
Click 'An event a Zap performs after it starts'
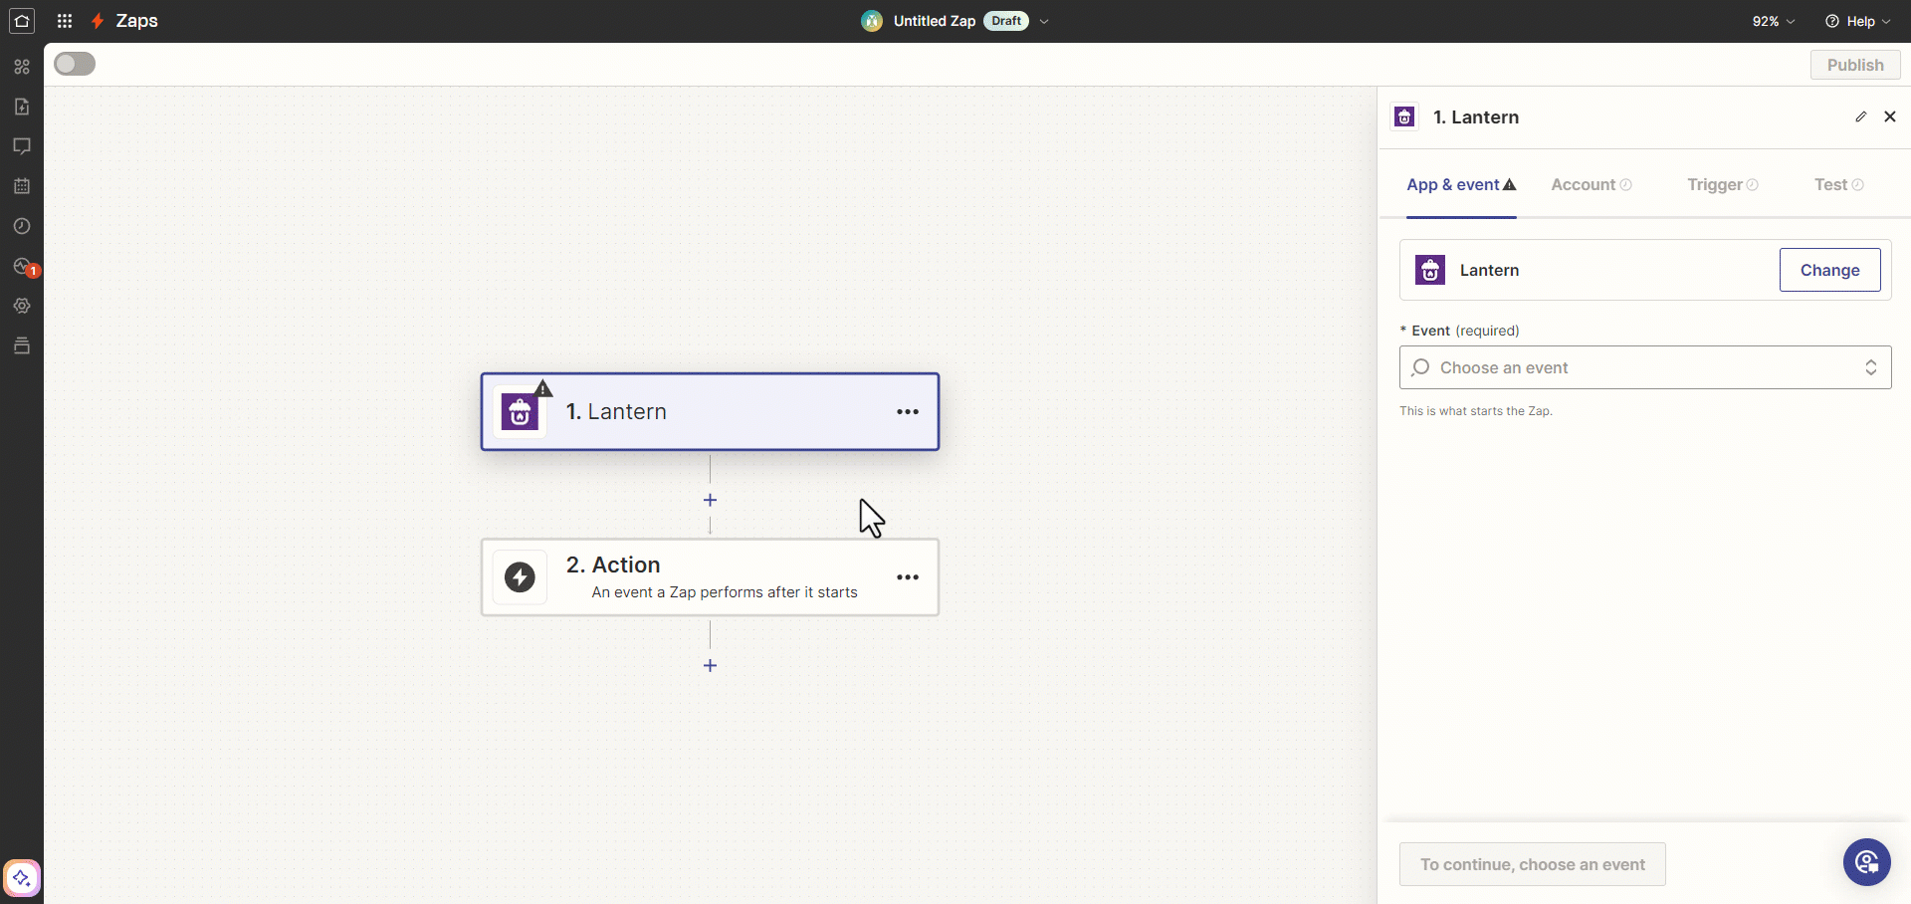pyautogui.click(x=725, y=592)
